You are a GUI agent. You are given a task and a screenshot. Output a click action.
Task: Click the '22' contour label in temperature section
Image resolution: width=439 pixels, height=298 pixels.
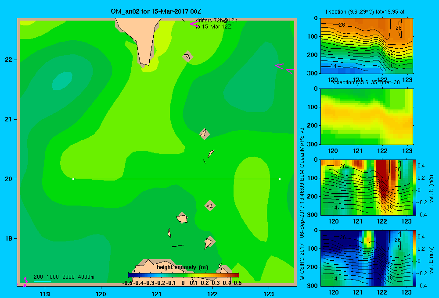click(x=391, y=53)
